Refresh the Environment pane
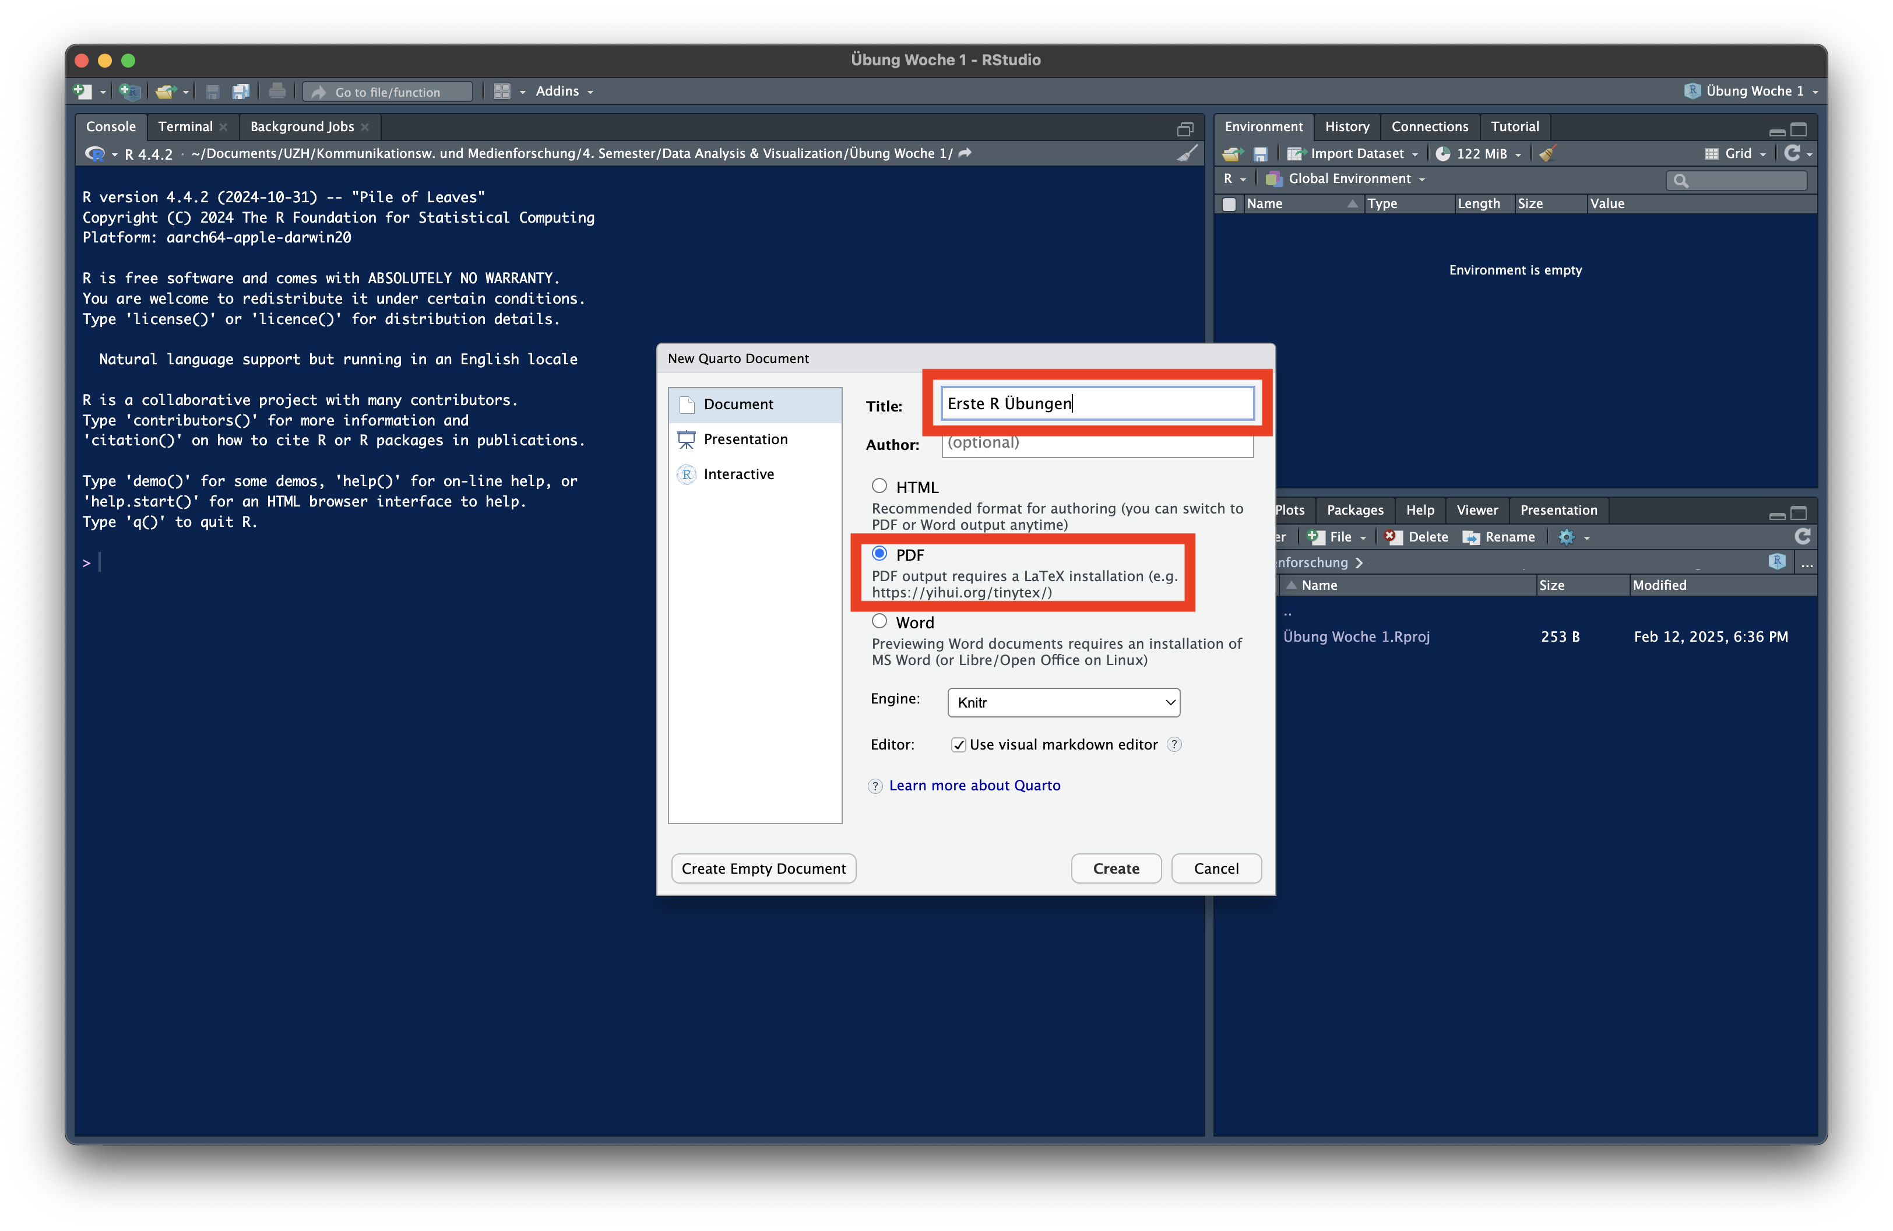The image size is (1893, 1231). coord(1792,153)
